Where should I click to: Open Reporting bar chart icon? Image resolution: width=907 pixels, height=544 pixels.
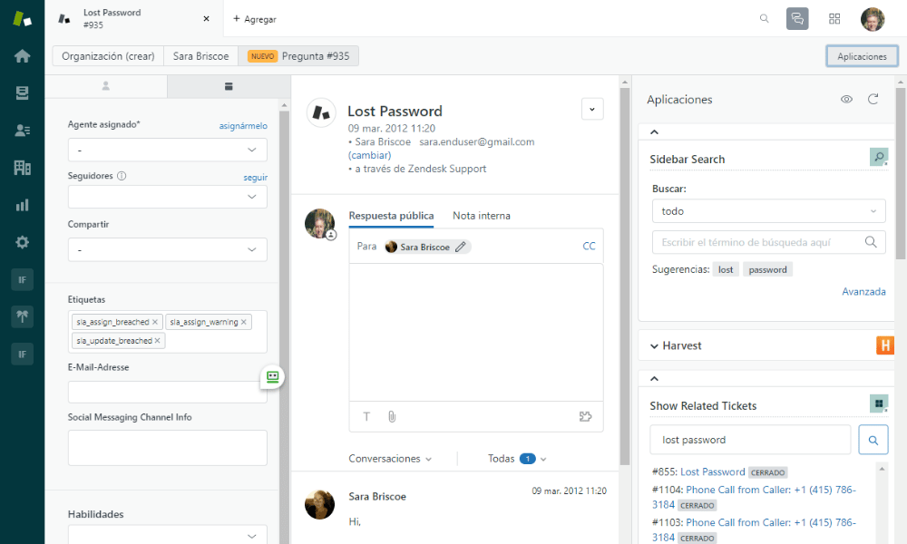(x=22, y=205)
